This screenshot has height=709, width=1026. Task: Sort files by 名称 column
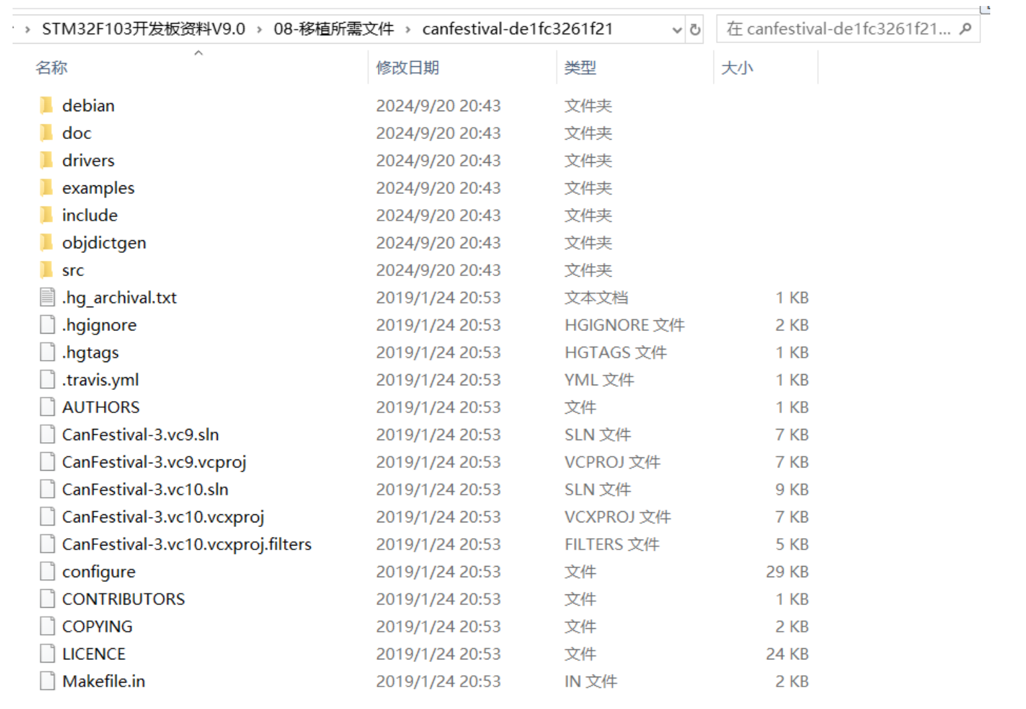pyautogui.click(x=52, y=68)
